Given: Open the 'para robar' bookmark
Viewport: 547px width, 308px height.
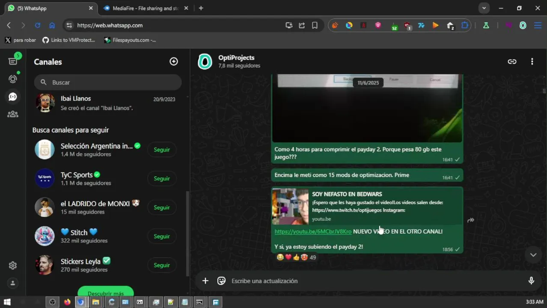Looking at the screenshot, I should 21,40.
